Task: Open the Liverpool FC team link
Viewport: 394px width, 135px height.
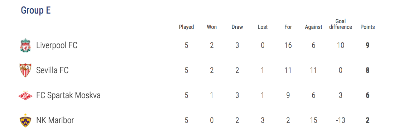Action: click(x=57, y=45)
